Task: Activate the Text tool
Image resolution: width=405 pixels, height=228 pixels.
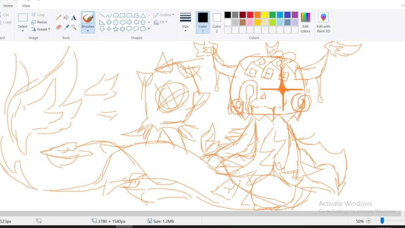Action: (x=74, y=17)
